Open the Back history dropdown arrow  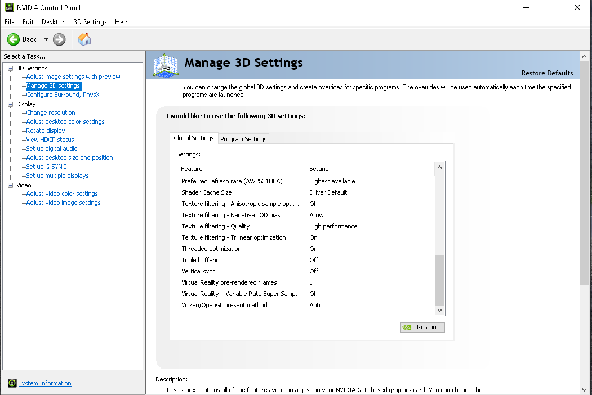[x=46, y=39]
